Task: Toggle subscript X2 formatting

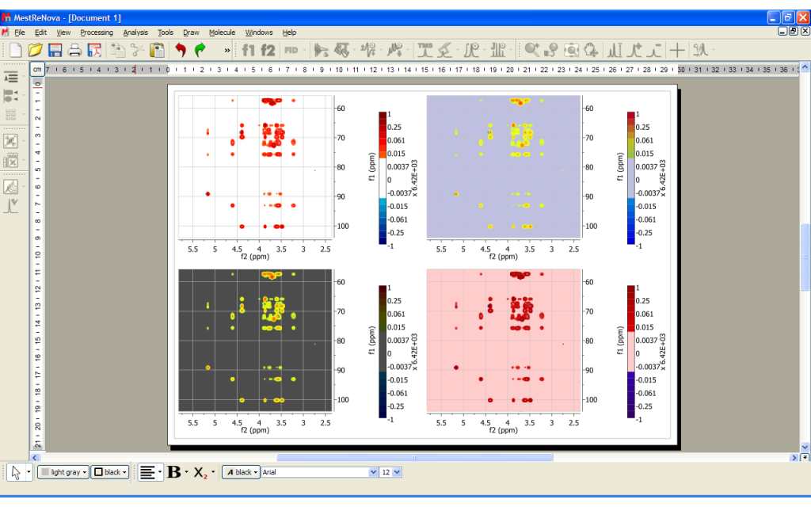Action: click(x=200, y=472)
